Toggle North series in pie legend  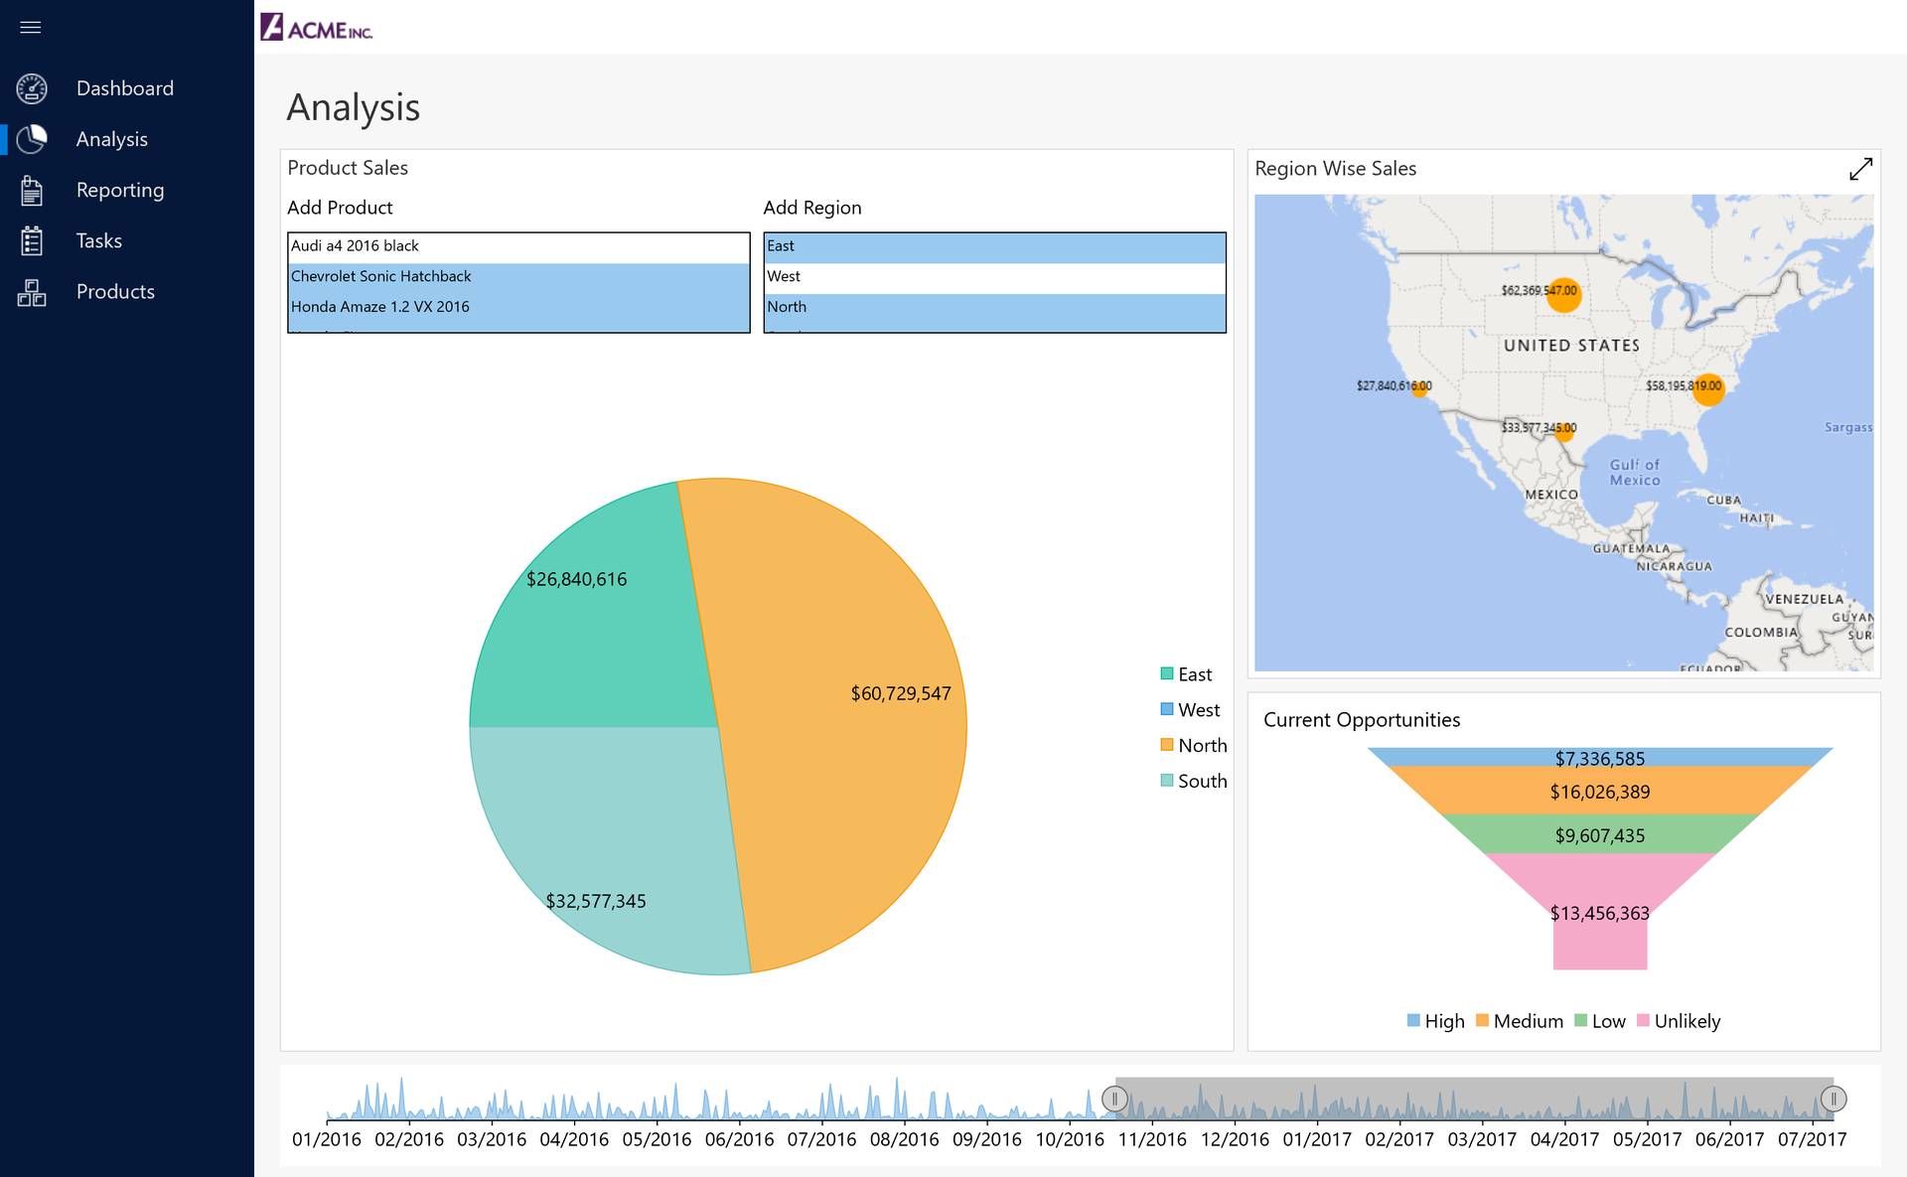(1193, 745)
